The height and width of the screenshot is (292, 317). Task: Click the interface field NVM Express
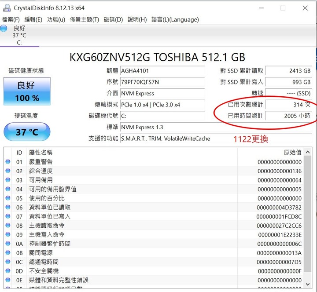pyautogui.click(x=162, y=94)
